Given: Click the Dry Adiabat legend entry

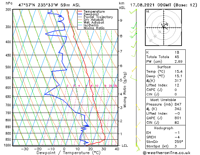Looking at the screenshot, I should coord(93,20).
